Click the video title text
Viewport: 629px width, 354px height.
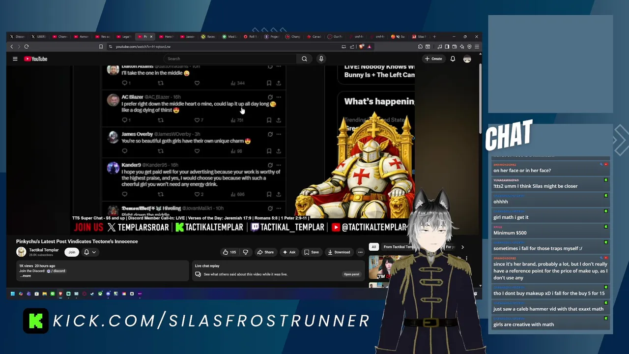[x=77, y=241]
